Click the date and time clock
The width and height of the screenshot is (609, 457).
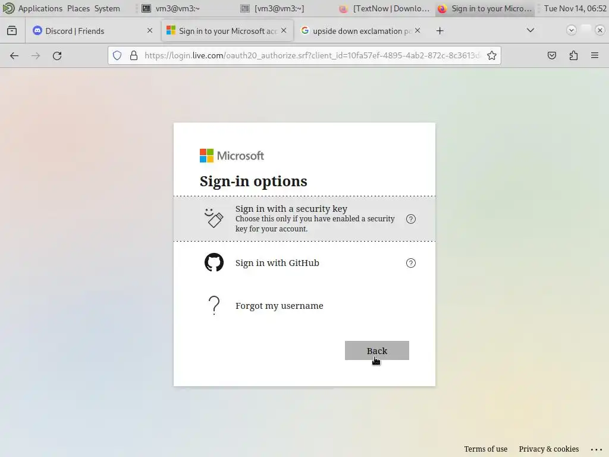pyautogui.click(x=575, y=8)
